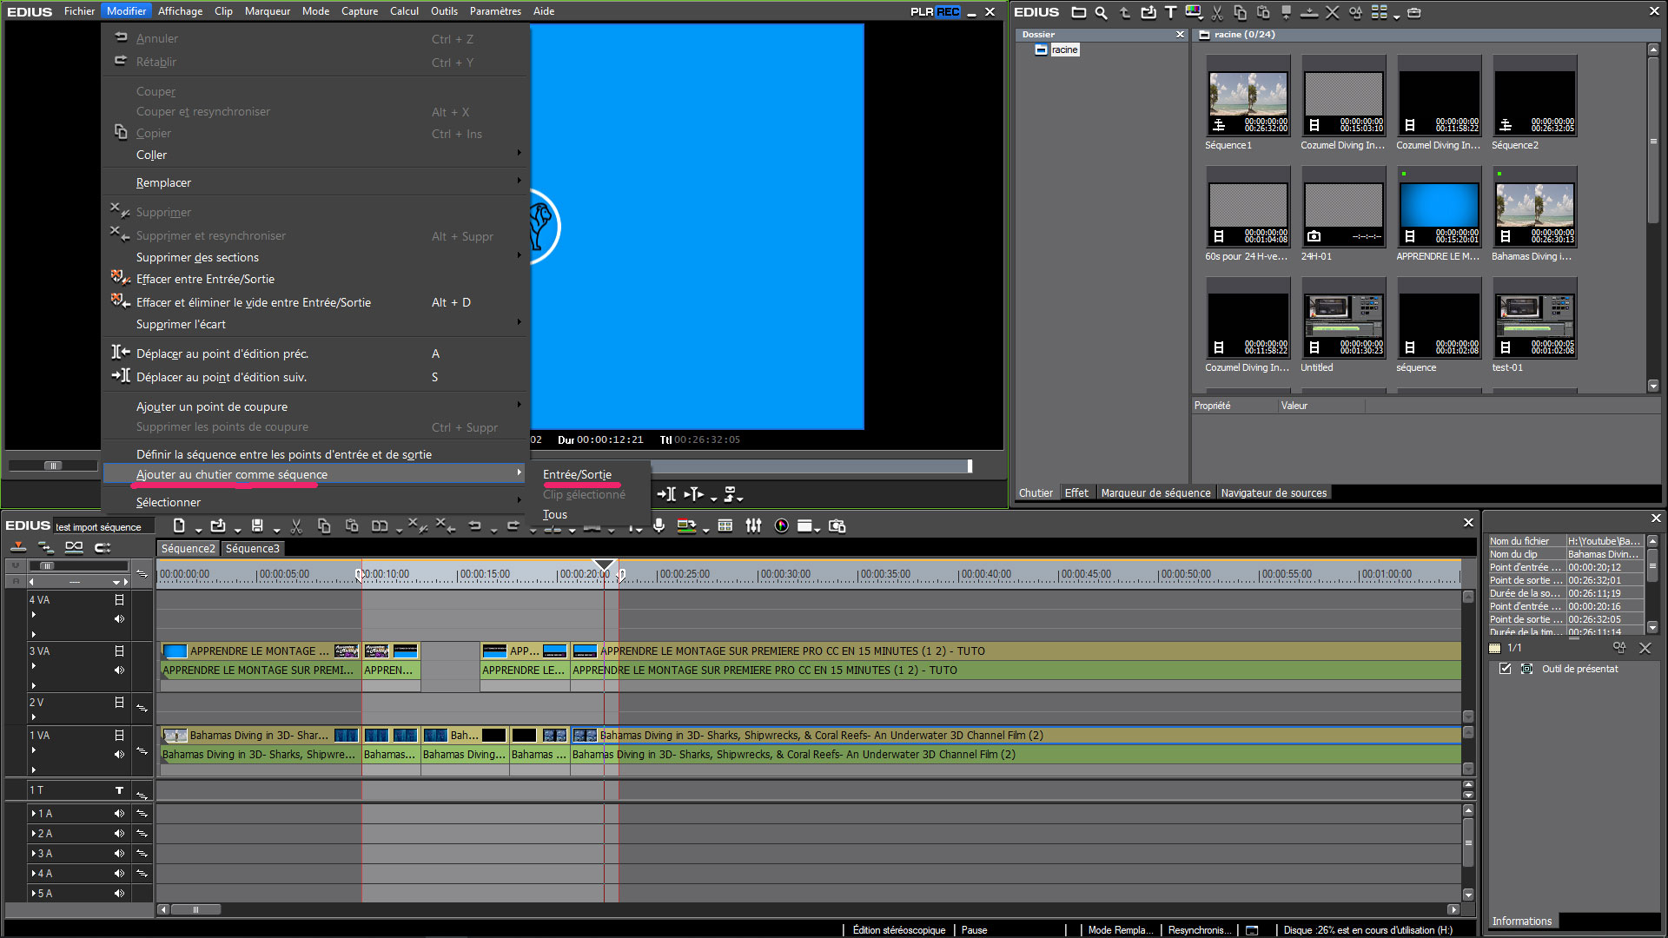Open dropdown arrow beside new sequence icon
The height and width of the screenshot is (938, 1668).
[198, 530]
